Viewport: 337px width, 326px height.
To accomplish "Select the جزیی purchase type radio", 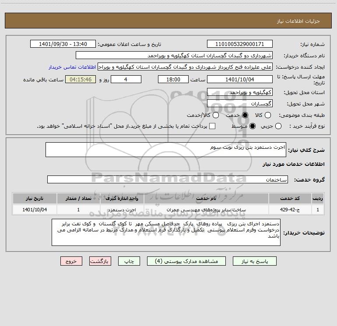I will [x=278, y=126].
